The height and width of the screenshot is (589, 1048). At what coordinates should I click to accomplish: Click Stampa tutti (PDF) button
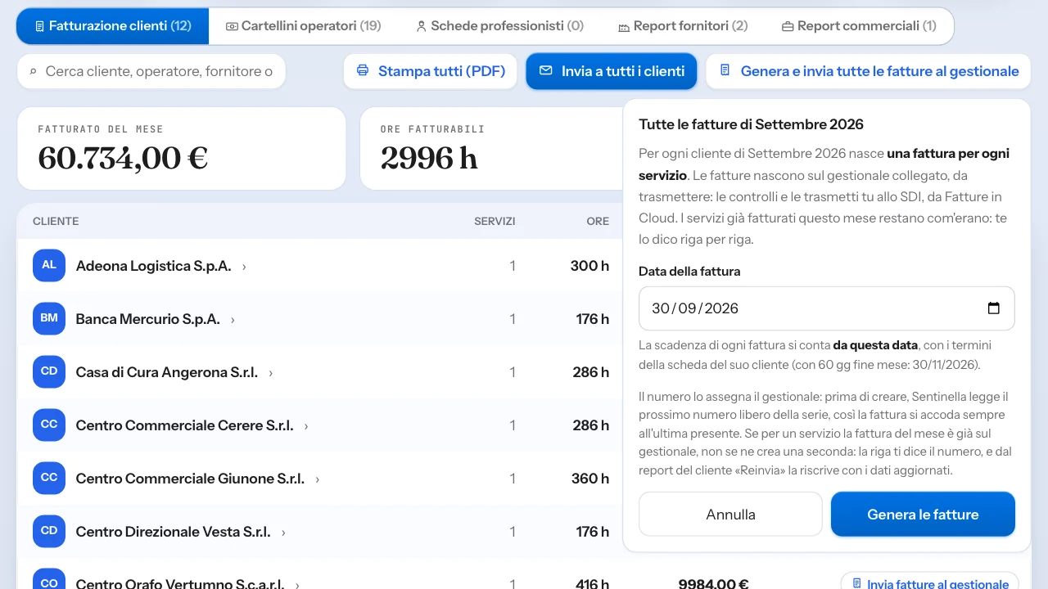431,71
